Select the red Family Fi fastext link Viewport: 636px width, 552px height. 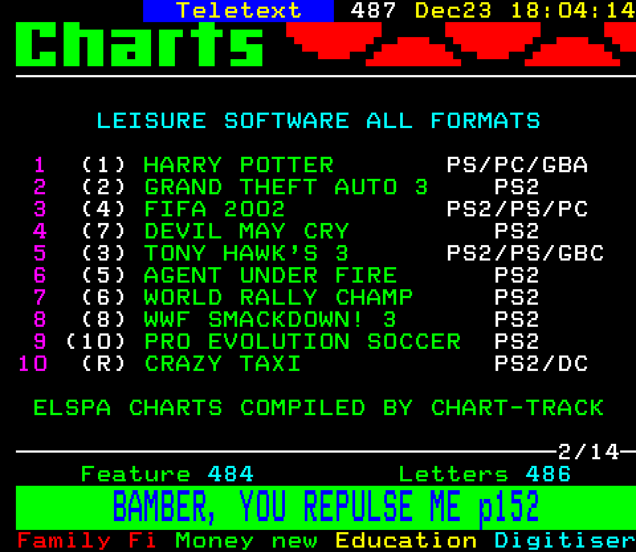[x=87, y=541]
